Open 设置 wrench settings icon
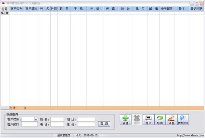Image resolution: width=205 pixels, height=138 pixels. click(171, 119)
